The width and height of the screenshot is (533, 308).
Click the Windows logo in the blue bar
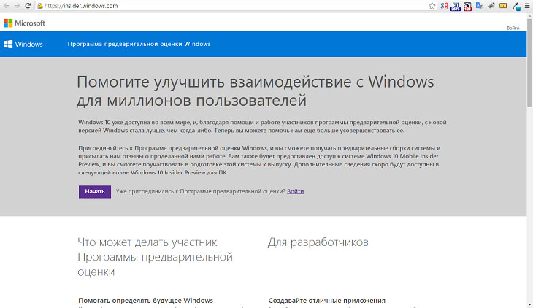point(23,45)
